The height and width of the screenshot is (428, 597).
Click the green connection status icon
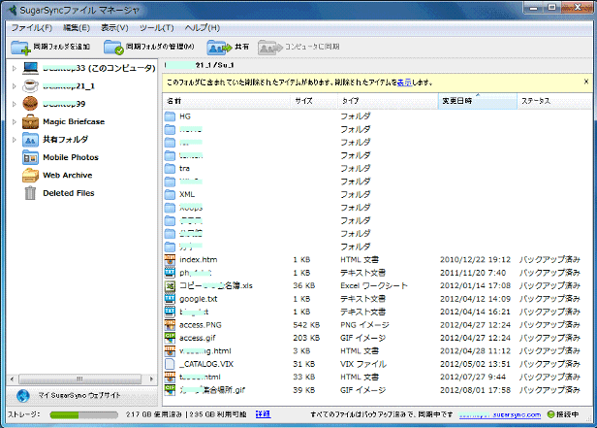pyautogui.click(x=550, y=414)
